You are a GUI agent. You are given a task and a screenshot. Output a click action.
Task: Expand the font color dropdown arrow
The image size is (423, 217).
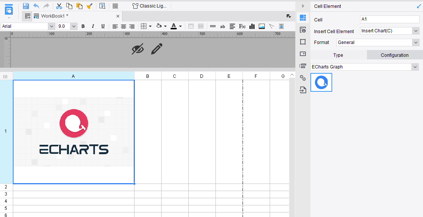point(180,26)
